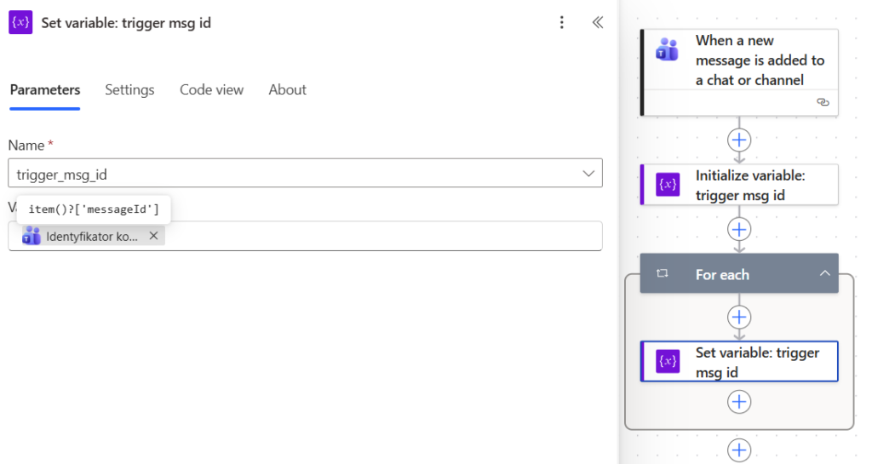Open the Code view tab
872x464 pixels.
[x=211, y=89]
